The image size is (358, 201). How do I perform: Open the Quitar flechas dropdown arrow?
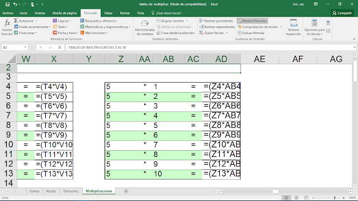pyautogui.click(x=227, y=33)
